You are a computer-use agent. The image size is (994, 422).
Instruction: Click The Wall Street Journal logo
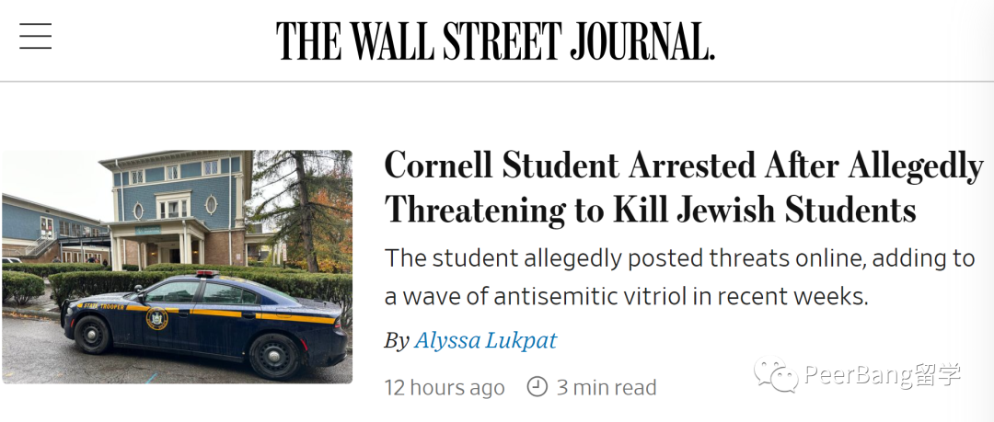click(x=496, y=40)
